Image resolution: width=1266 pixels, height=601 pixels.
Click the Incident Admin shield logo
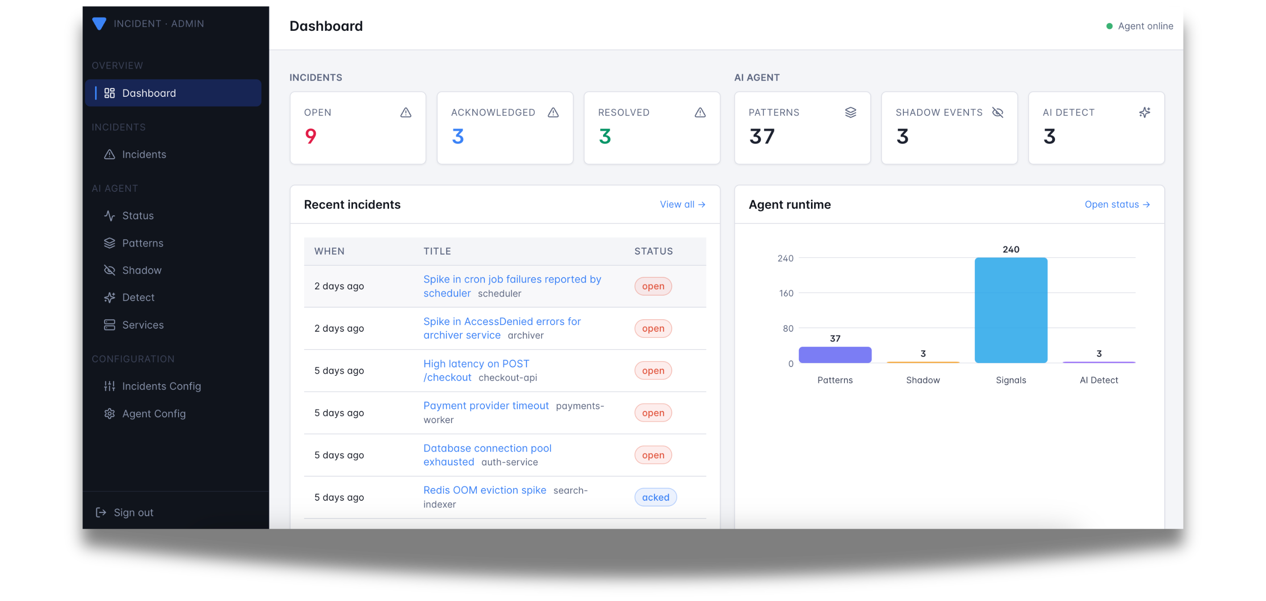(99, 24)
